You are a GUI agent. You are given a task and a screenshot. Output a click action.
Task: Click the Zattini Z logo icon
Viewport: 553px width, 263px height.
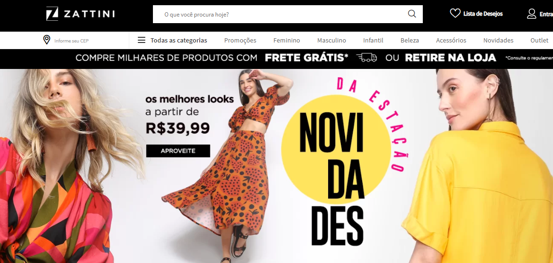point(52,14)
